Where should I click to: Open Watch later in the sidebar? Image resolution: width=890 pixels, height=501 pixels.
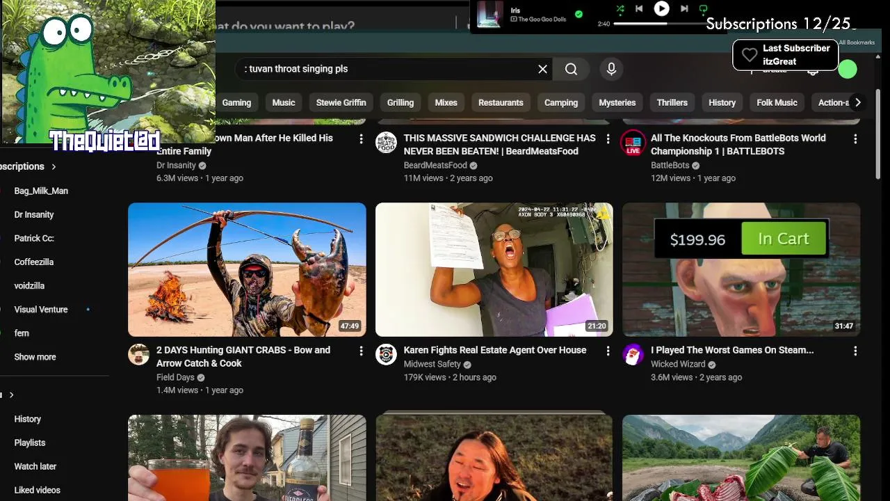(x=35, y=466)
